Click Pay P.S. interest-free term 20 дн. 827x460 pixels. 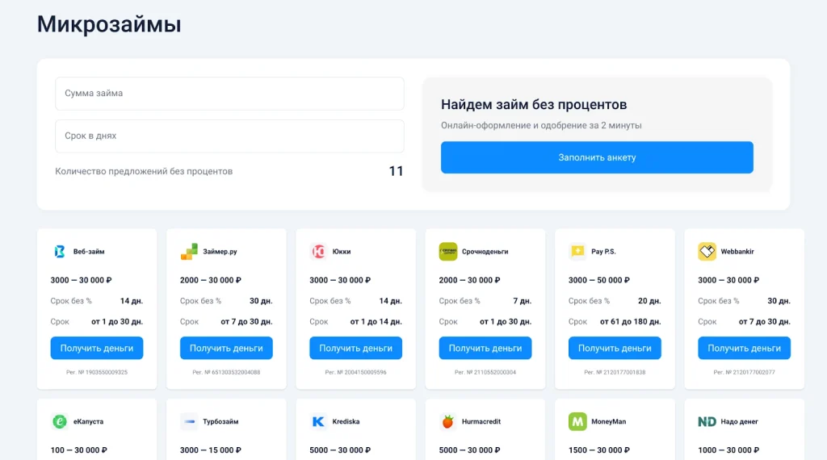649,301
